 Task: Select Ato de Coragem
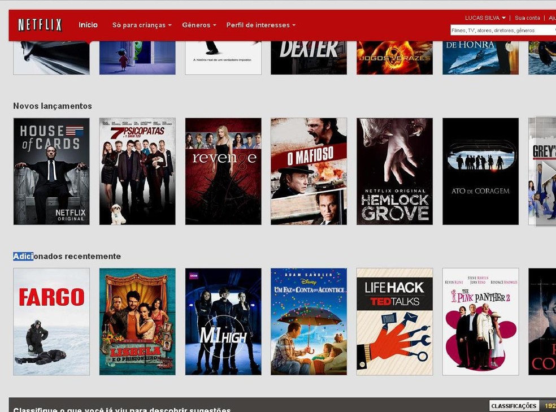click(x=480, y=171)
